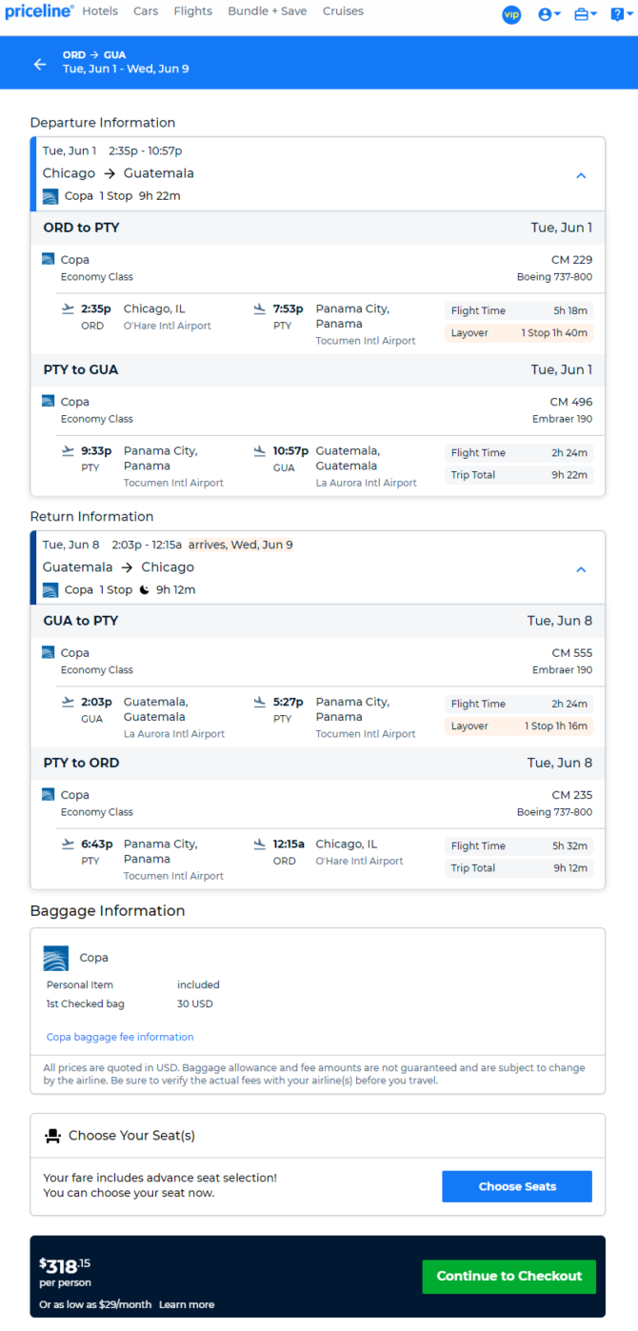Click Continue to Checkout
The image size is (638, 1331).
[x=509, y=1276]
